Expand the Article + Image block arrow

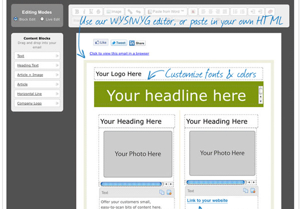click(x=57, y=74)
